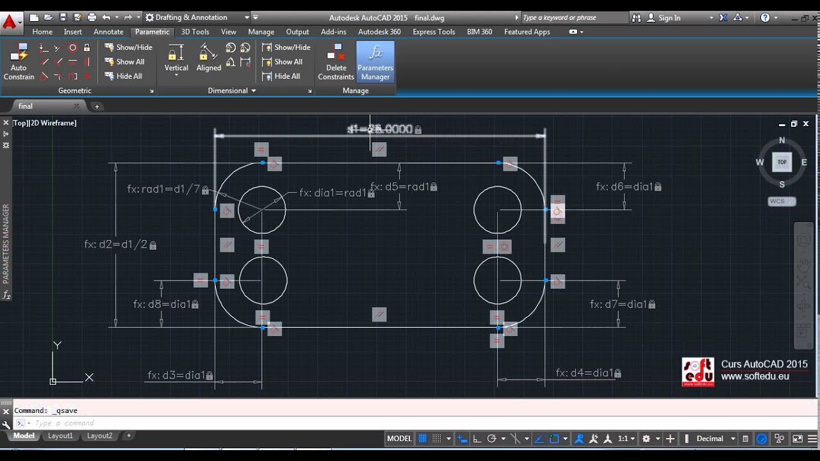
Task: Expand the Vertical dimensional constraint dropdown
Action: (x=176, y=76)
